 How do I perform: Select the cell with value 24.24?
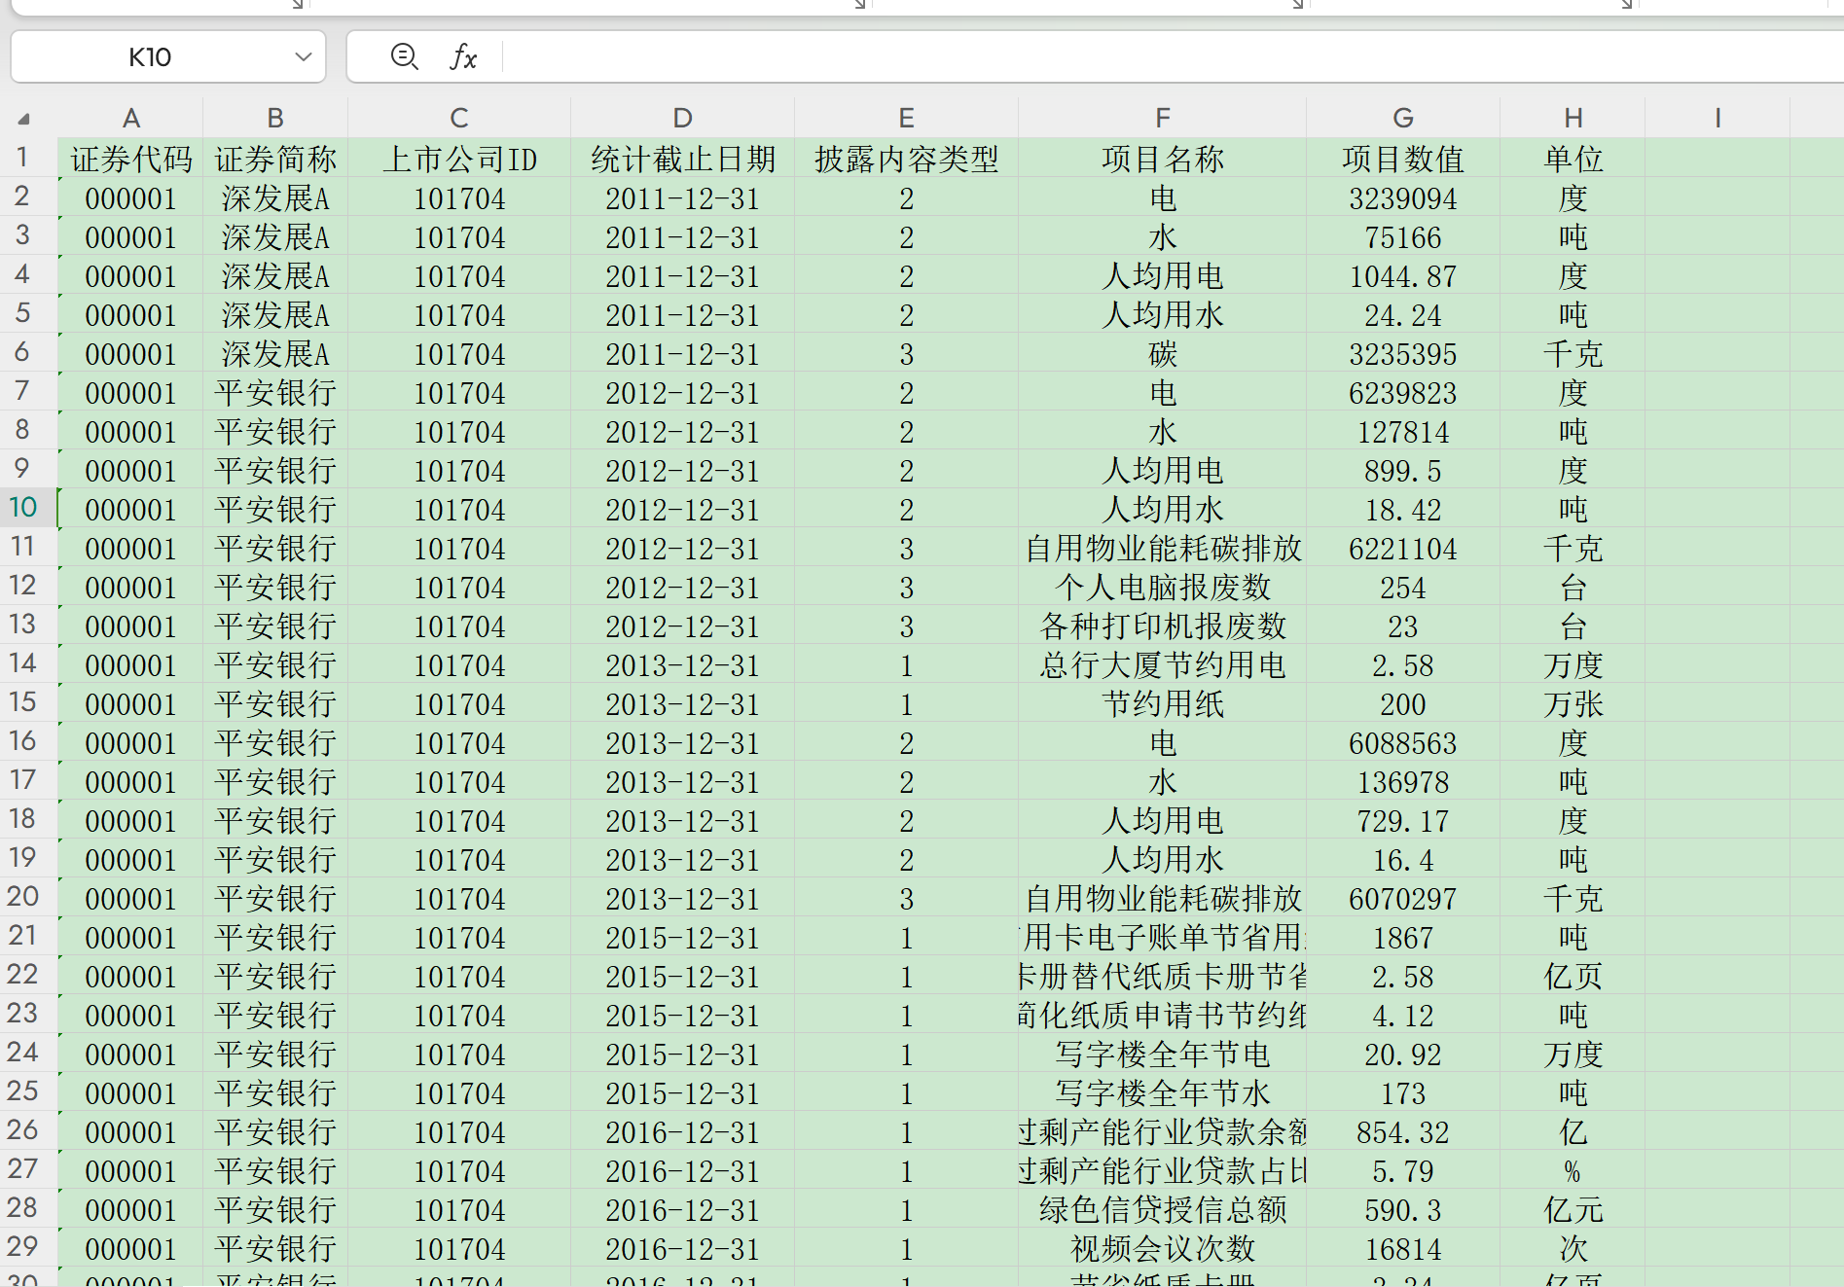click(x=1403, y=314)
